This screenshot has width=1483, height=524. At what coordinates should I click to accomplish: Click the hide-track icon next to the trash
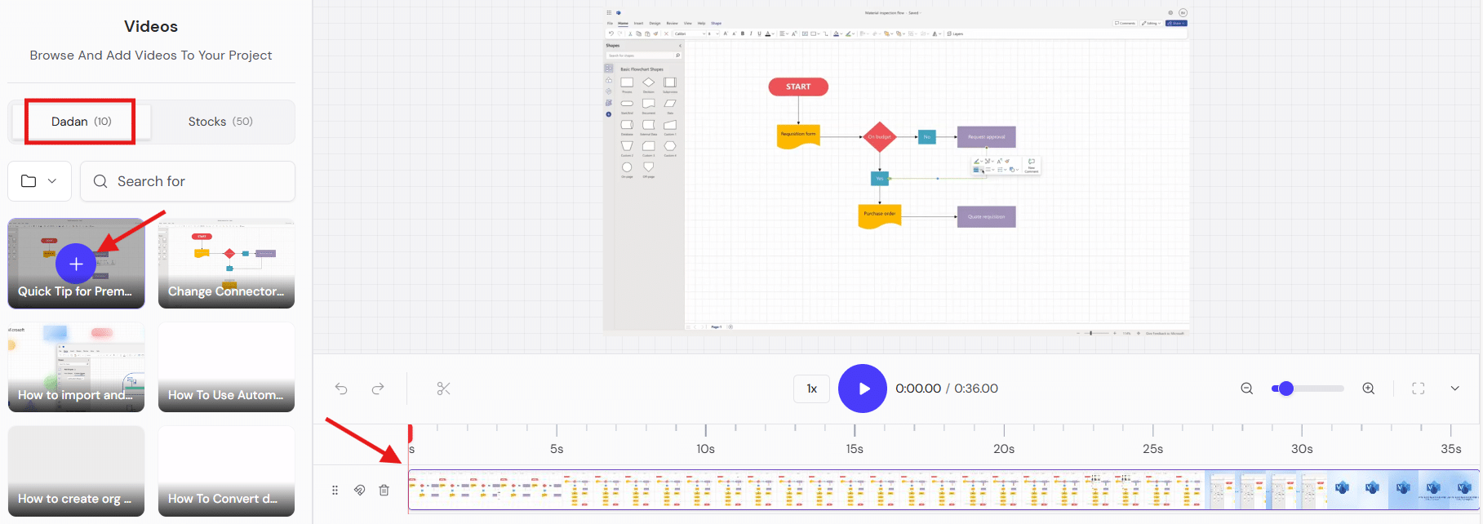point(359,490)
